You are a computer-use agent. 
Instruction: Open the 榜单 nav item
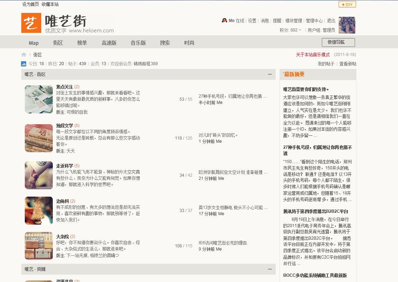82,43
